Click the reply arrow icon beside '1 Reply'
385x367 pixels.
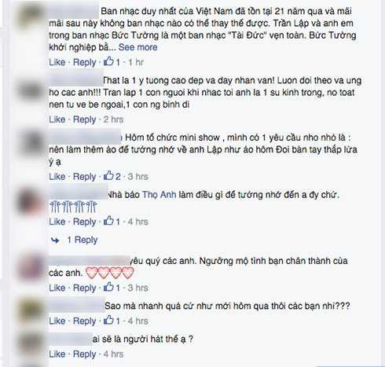(55, 240)
